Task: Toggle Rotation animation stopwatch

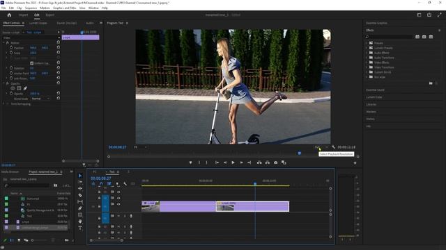Action: pos(11,68)
